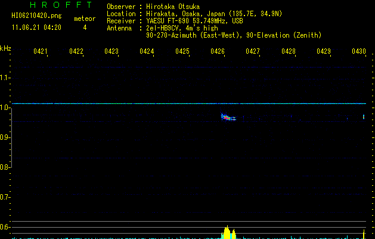375x239 pixels.
Task: Click the yellow intensity peak below 0426
Action: [228, 232]
